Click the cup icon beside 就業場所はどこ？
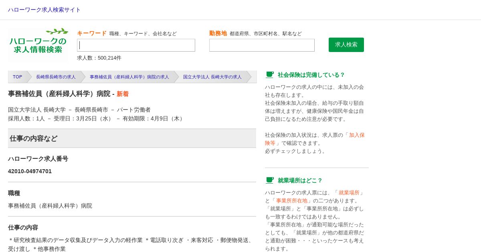This screenshot has height=252, width=481. pos(270,180)
